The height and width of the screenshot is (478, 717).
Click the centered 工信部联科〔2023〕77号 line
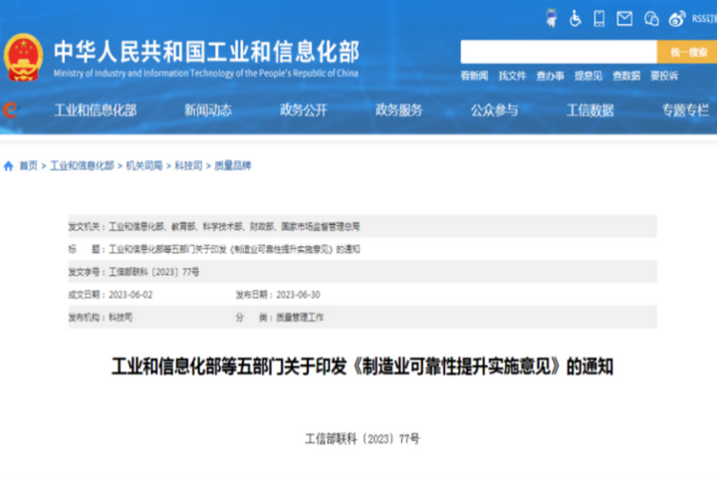[x=362, y=439]
